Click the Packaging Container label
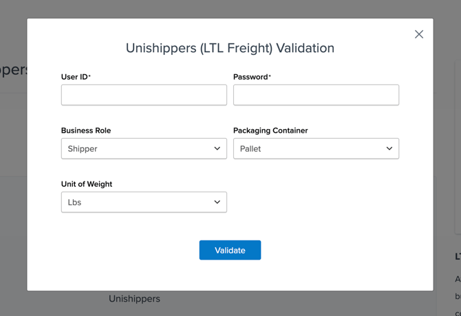The image size is (461, 316). 270,131
